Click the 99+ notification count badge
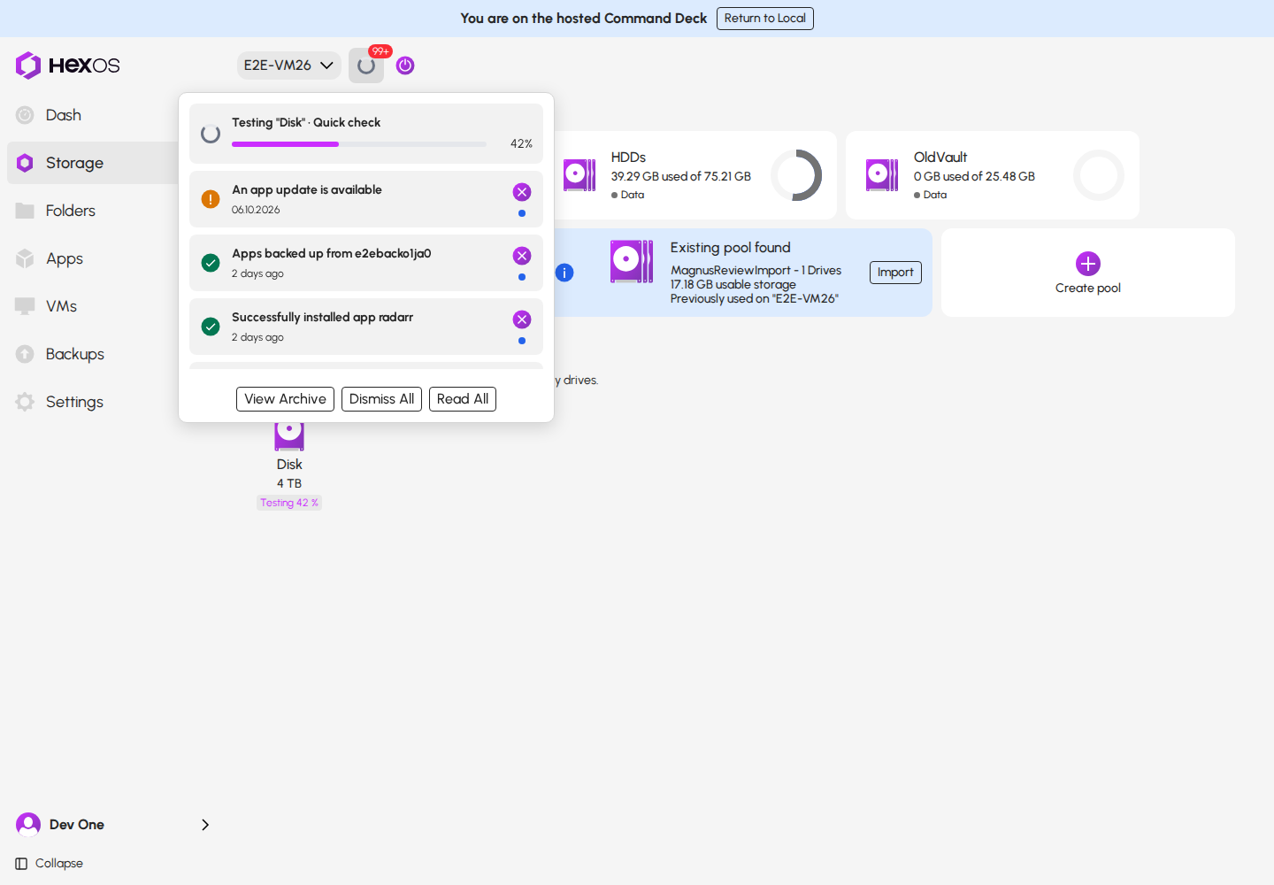This screenshot has width=1274, height=885. click(380, 51)
